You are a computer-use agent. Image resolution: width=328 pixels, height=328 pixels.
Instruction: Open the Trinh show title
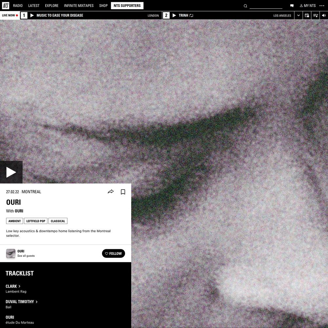183,15
